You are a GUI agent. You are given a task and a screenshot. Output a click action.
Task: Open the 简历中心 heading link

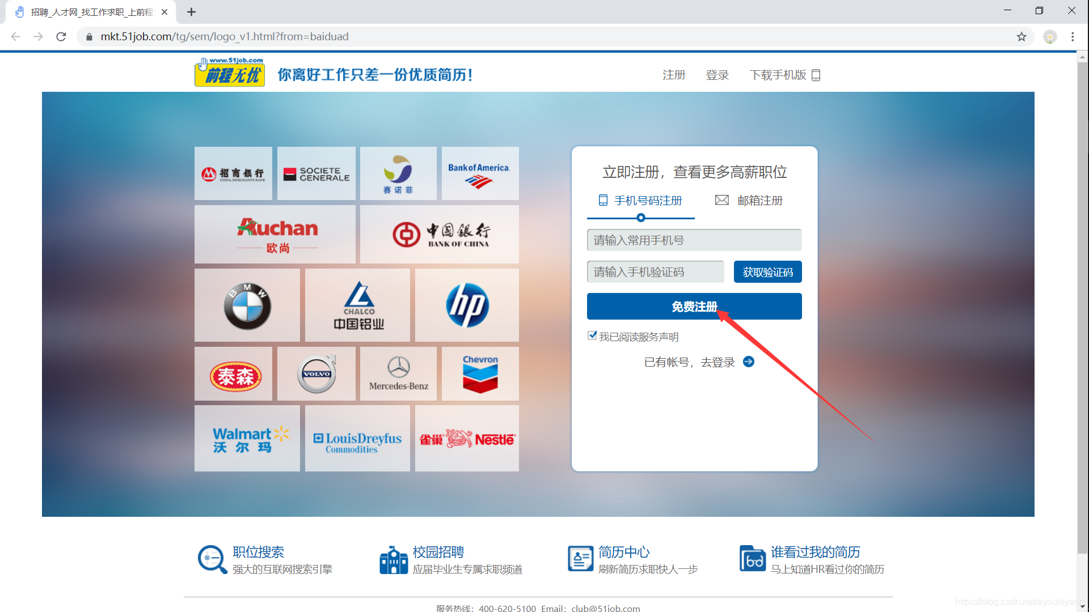(624, 552)
